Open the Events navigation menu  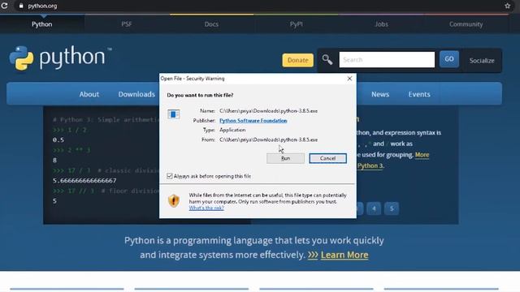pos(419,94)
